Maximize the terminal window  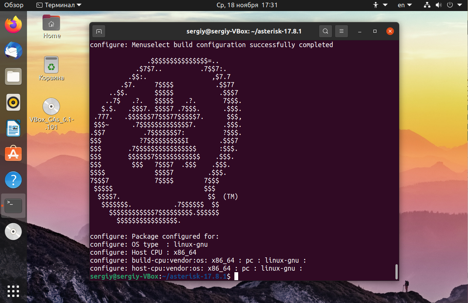375,31
